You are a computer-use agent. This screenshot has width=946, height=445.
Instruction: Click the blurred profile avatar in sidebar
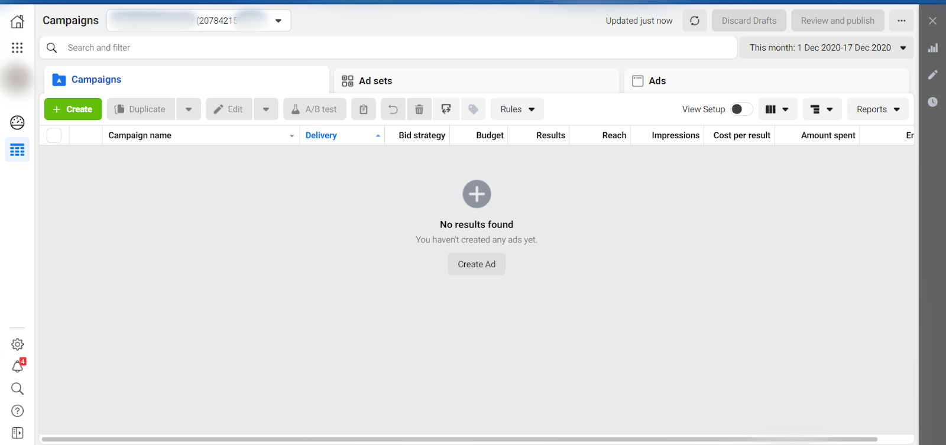[x=17, y=79]
